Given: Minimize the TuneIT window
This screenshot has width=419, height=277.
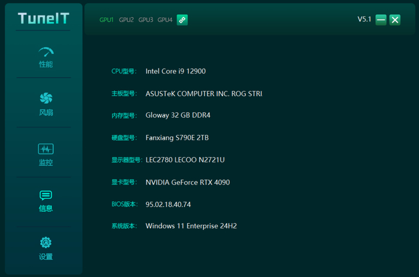Looking at the screenshot, I should coord(381,20).
